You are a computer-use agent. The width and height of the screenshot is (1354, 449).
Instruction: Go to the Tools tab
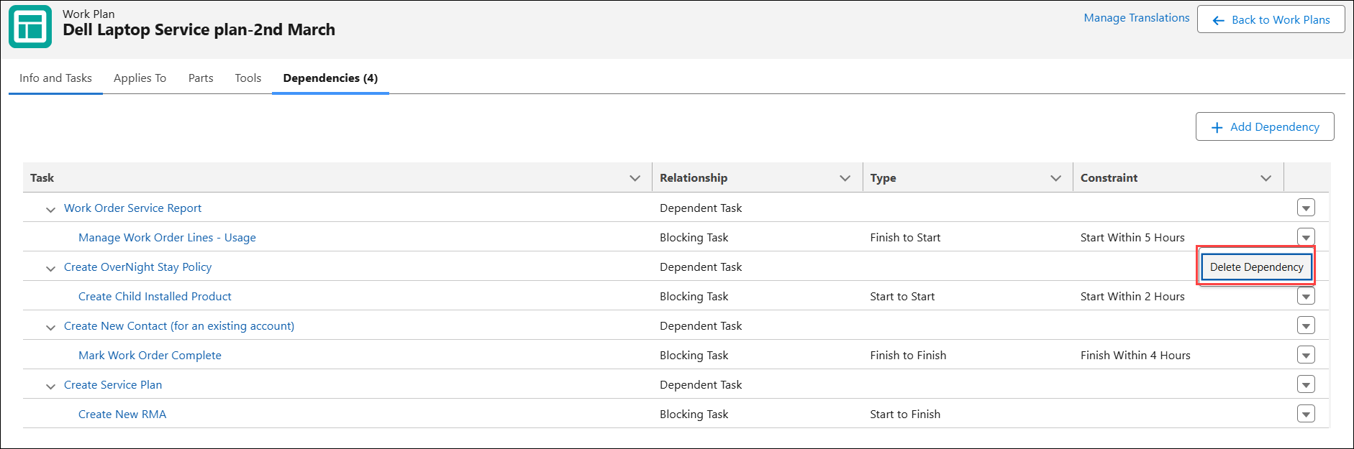pyautogui.click(x=248, y=78)
